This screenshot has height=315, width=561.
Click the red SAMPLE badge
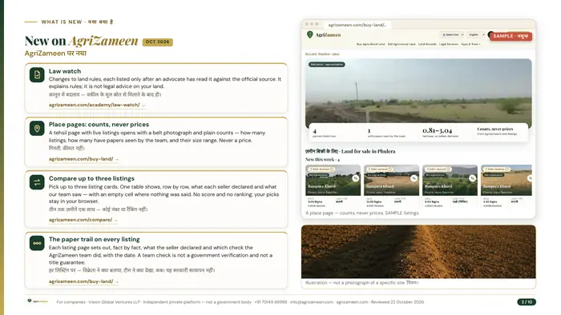click(x=511, y=36)
